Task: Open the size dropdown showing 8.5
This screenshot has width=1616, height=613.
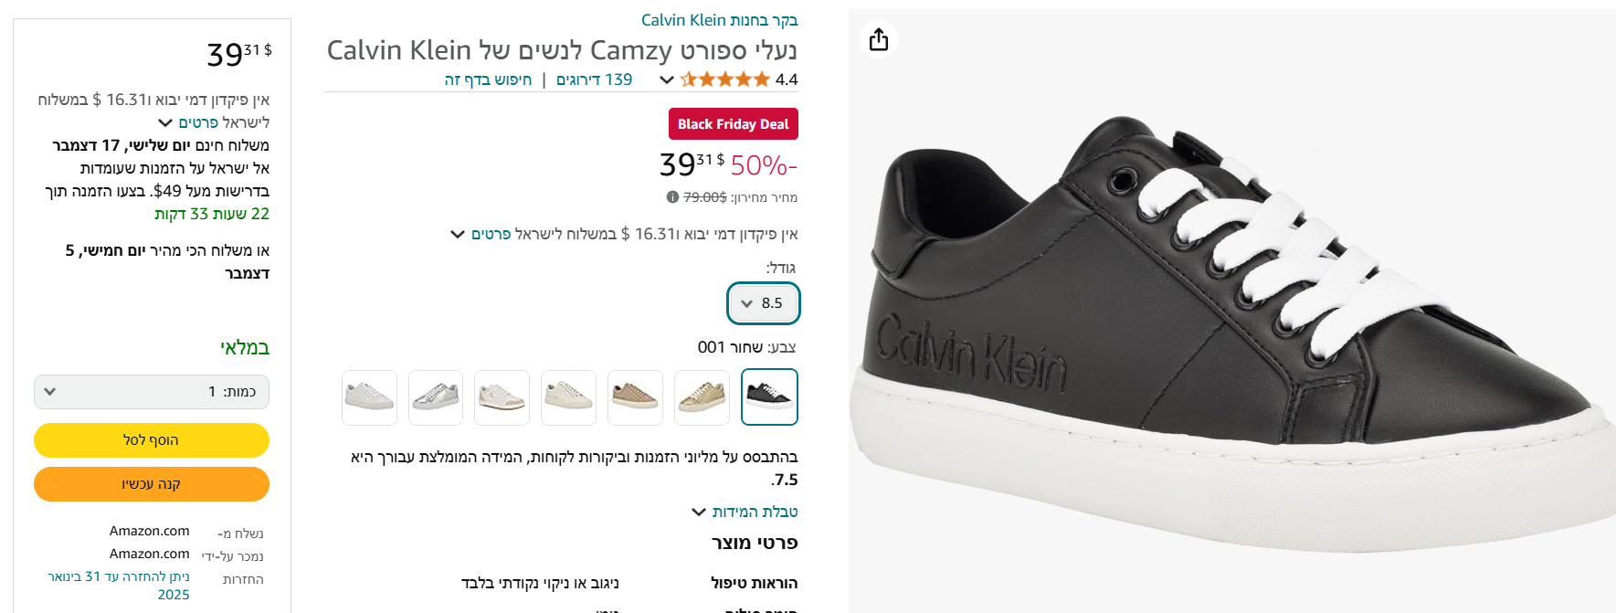Action: coord(764,303)
